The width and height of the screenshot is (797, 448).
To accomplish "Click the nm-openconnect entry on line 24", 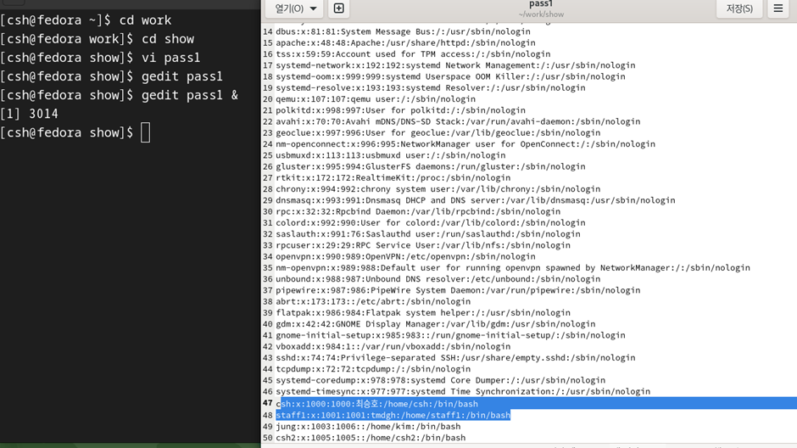I will click(x=465, y=144).
